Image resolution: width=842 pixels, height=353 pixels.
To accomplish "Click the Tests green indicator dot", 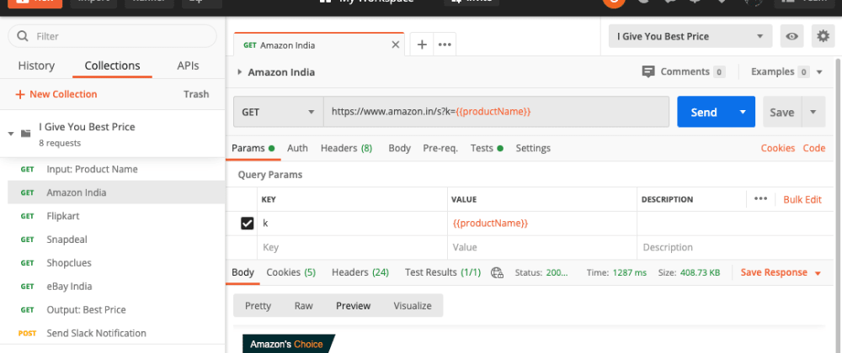I will [500, 149].
